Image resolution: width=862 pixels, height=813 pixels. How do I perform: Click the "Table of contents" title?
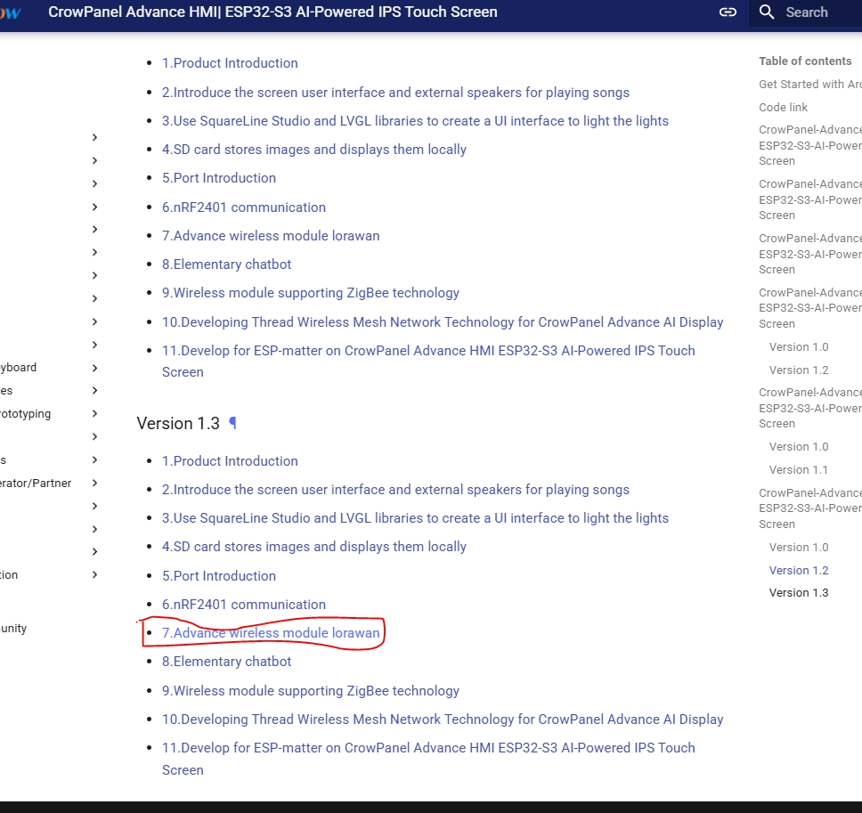click(805, 61)
